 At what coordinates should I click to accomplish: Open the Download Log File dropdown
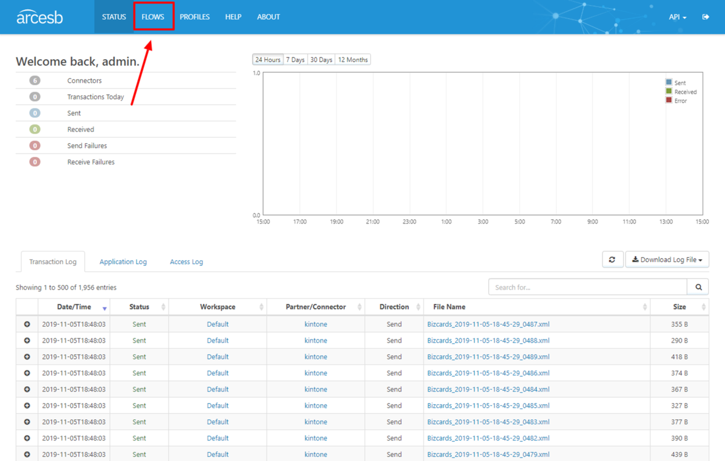point(667,259)
